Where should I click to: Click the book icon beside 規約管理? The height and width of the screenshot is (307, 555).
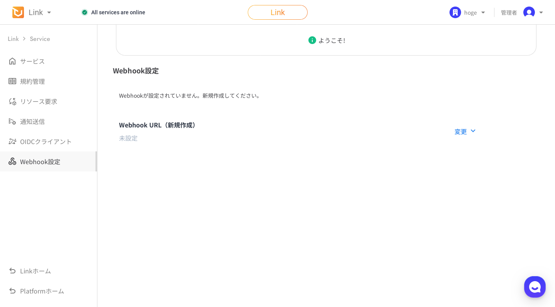[12, 81]
